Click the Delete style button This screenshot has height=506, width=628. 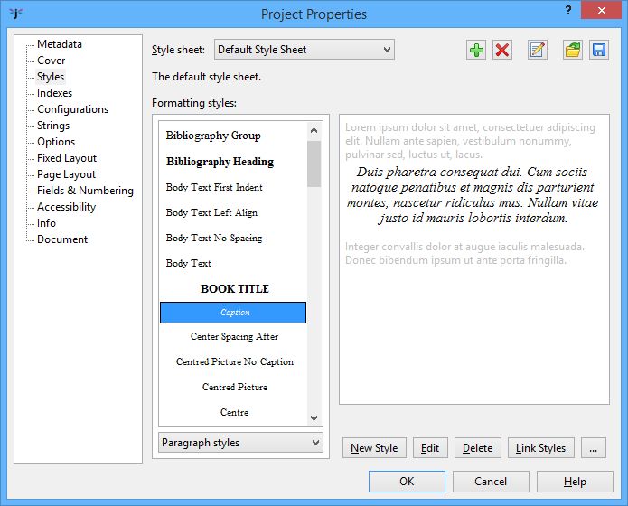477,447
